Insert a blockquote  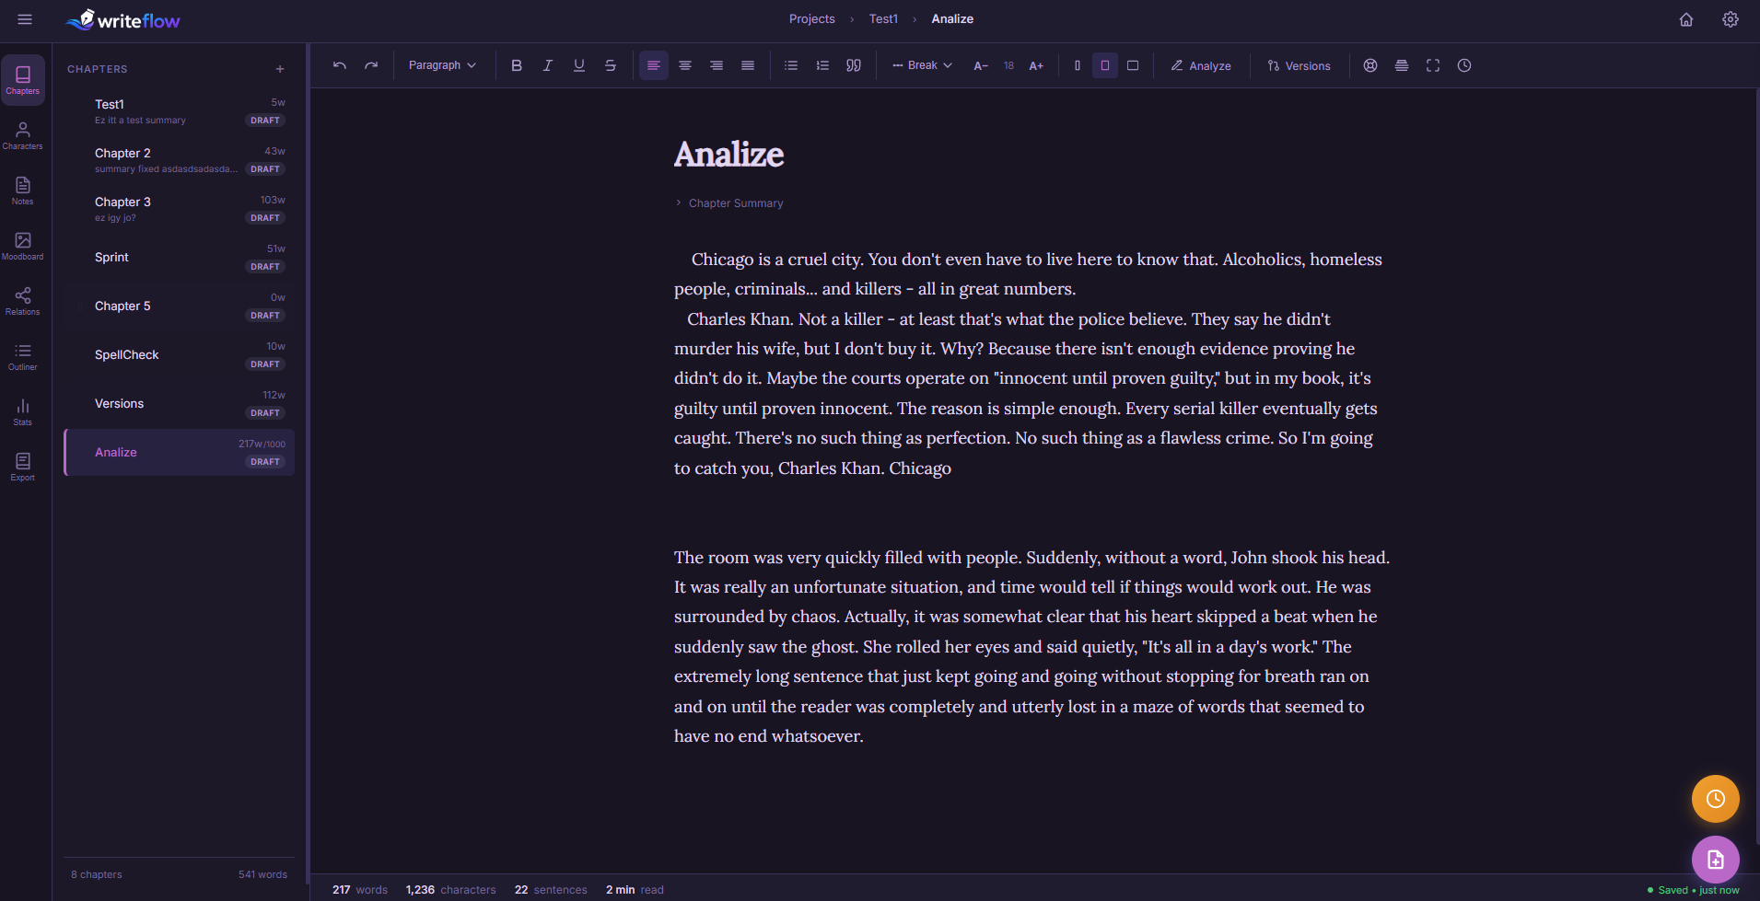(x=854, y=65)
